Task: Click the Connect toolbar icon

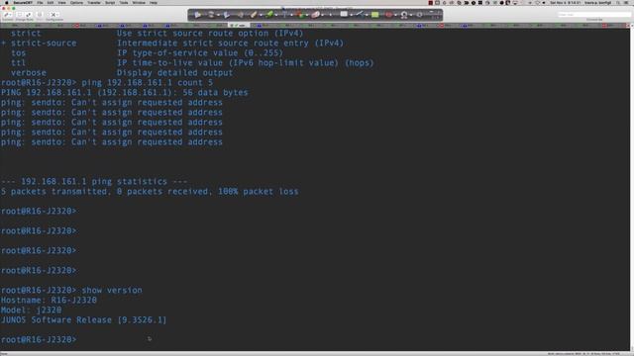Action: (x=7, y=15)
